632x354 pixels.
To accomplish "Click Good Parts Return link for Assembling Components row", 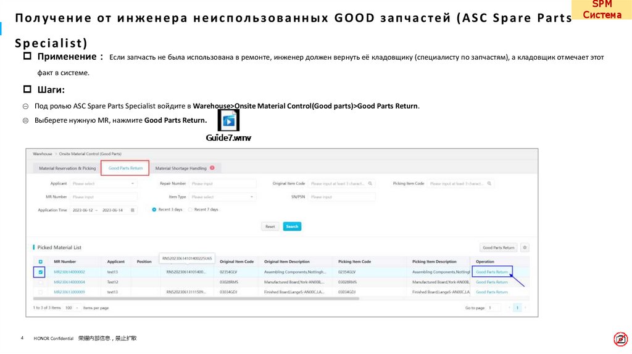I will [x=492, y=272].
